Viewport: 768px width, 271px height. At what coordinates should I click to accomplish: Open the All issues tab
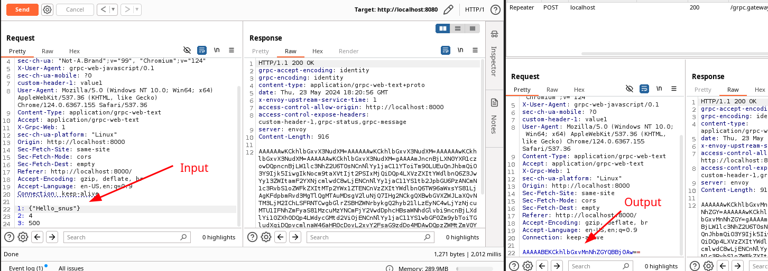point(71,268)
